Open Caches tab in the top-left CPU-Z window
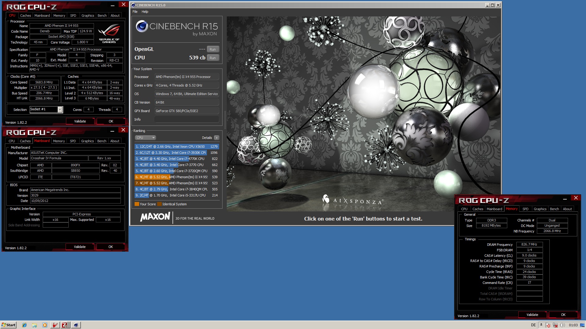586x329 pixels. [25, 16]
